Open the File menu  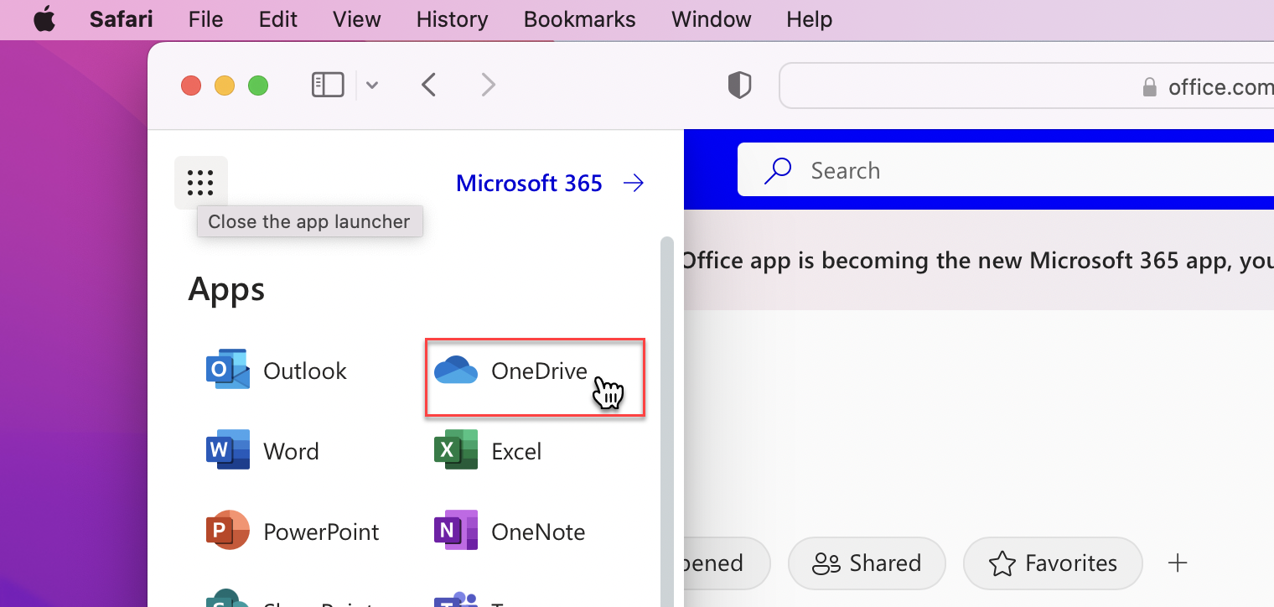(x=205, y=19)
